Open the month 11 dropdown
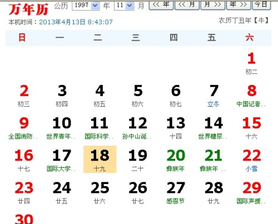This screenshot has height=224, width=278. 124,6
